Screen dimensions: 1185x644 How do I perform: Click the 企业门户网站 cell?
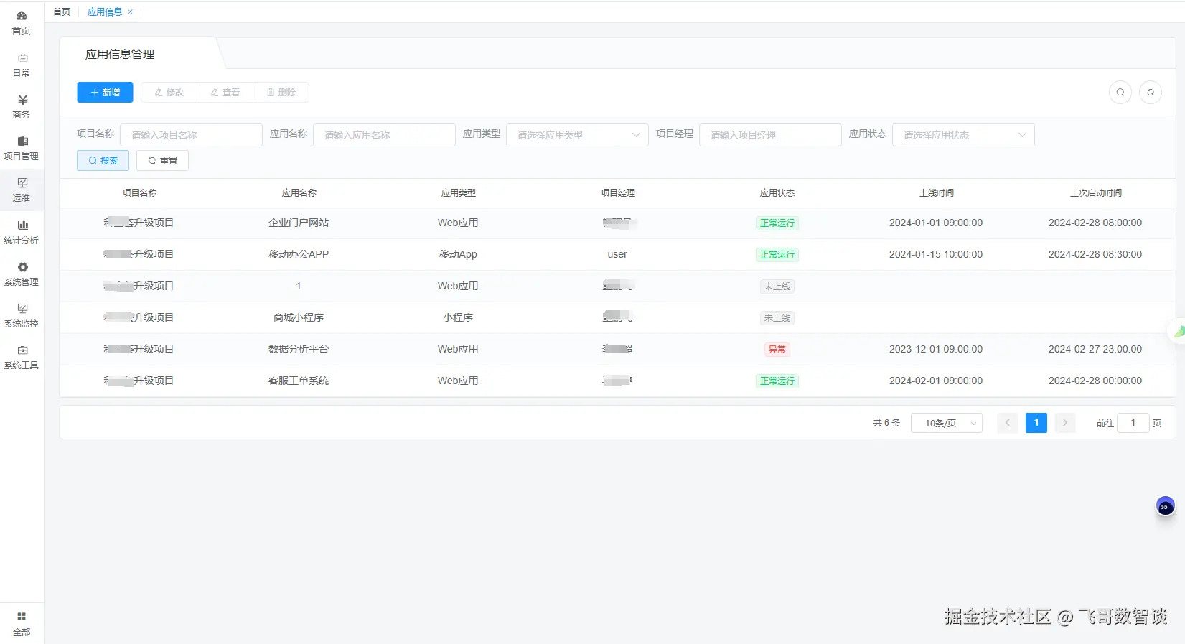(299, 223)
